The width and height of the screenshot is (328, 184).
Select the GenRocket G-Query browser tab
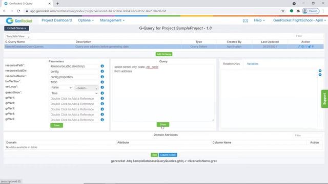[x=27, y=4]
